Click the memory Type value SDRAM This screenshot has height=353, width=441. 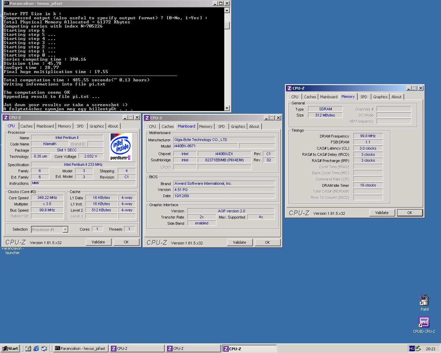click(325, 109)
